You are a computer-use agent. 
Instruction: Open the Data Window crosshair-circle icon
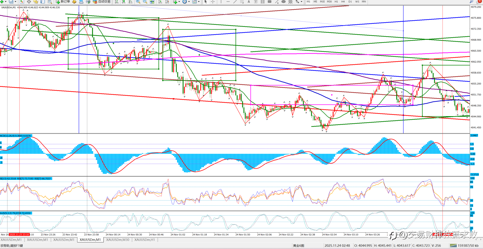coord(29,2)
